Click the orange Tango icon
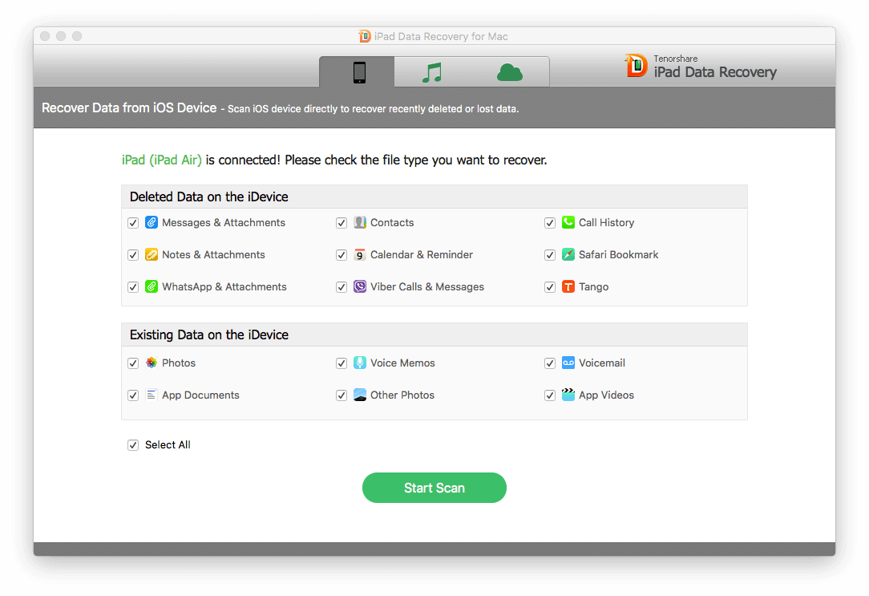The height and width of the screenshot is (596, 869). (568, 286)
